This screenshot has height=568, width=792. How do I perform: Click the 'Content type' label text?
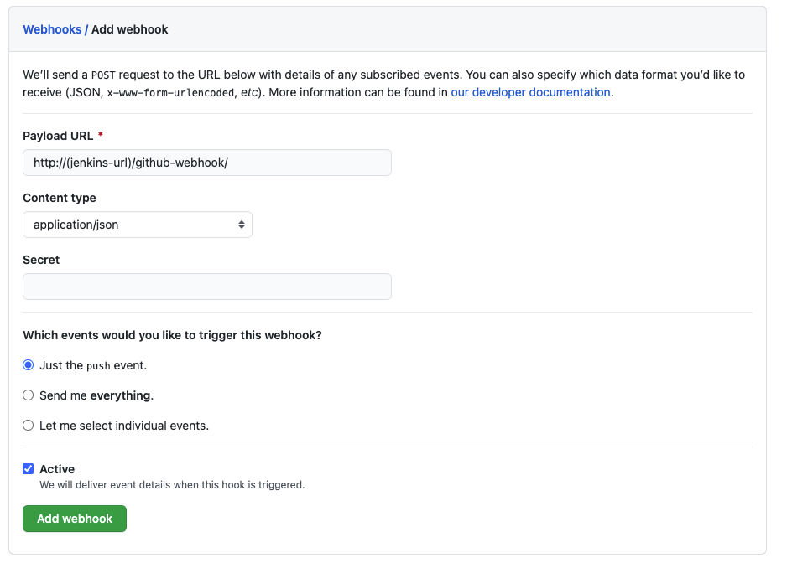(x=60, y=198)
